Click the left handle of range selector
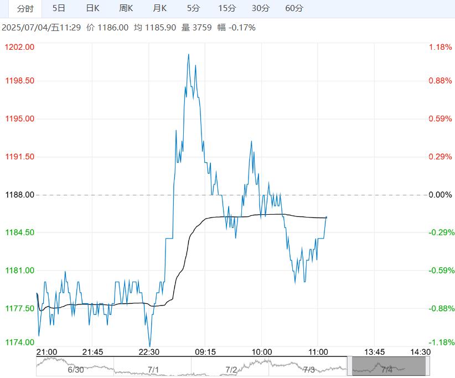This screenshot has height=378, width=455. pos(350,366)
